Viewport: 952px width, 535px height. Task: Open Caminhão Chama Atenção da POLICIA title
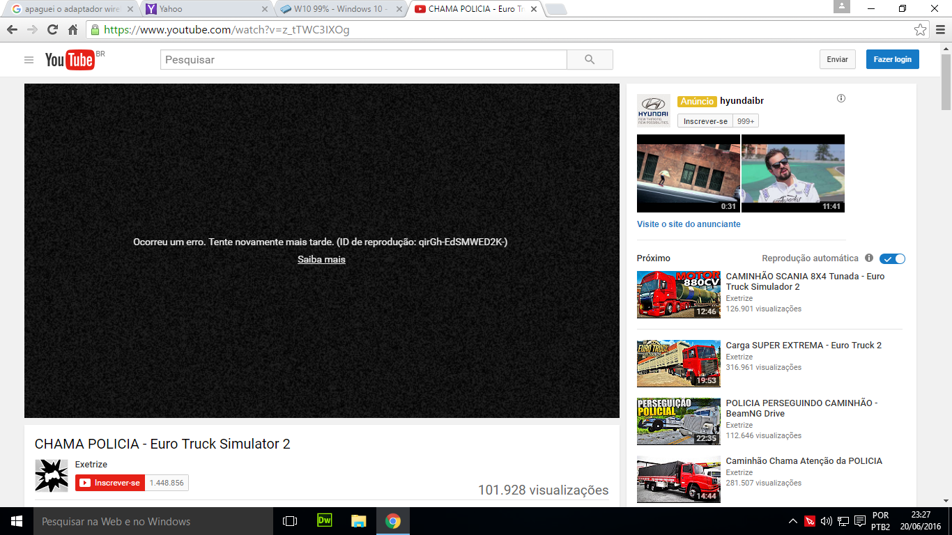804,461
